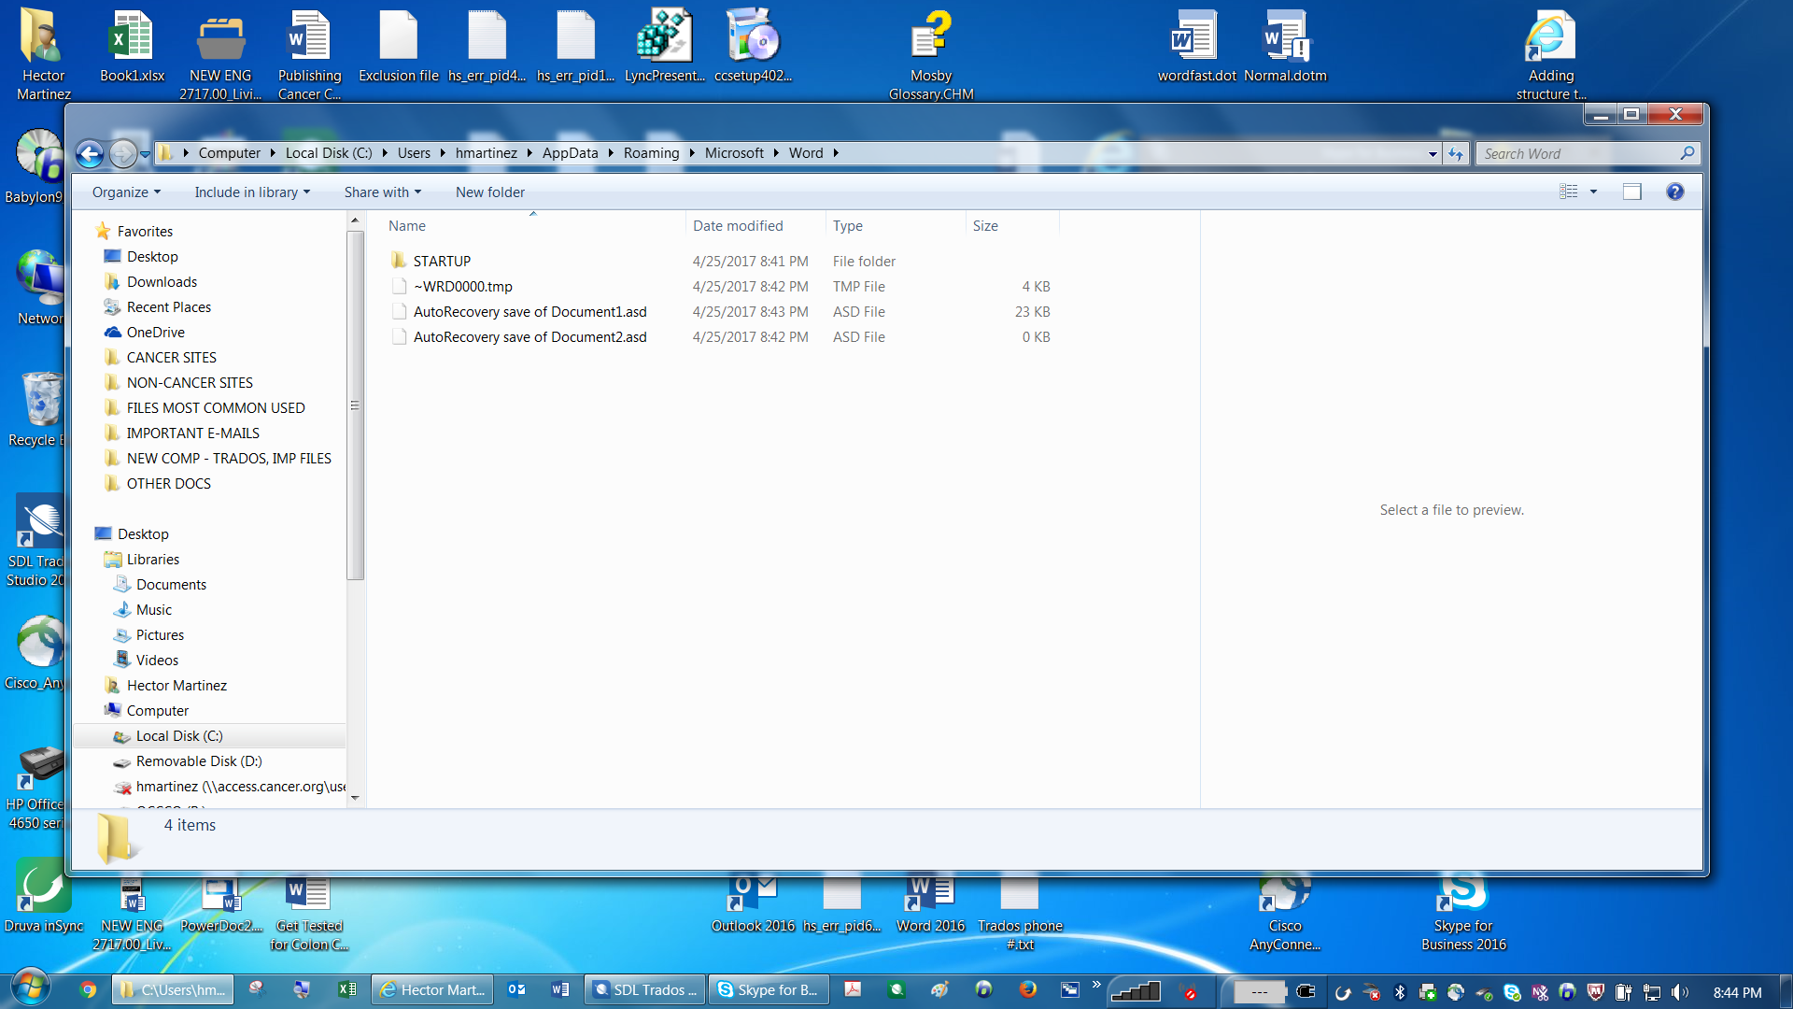Viewport: 1793px width, 1009px height.
Task: Select Removable Disk (D:) in navigation tree
Action: [198, 761]
